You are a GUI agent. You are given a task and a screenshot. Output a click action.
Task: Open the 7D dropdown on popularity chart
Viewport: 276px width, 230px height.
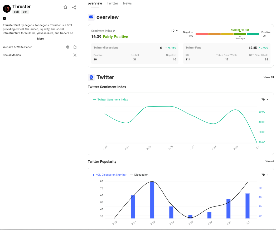click(264, 175)
